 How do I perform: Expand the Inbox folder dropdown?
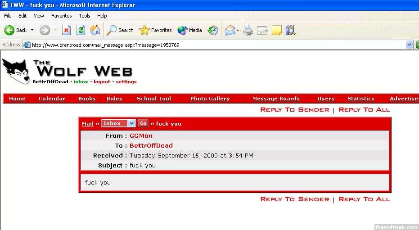(131, 123)
